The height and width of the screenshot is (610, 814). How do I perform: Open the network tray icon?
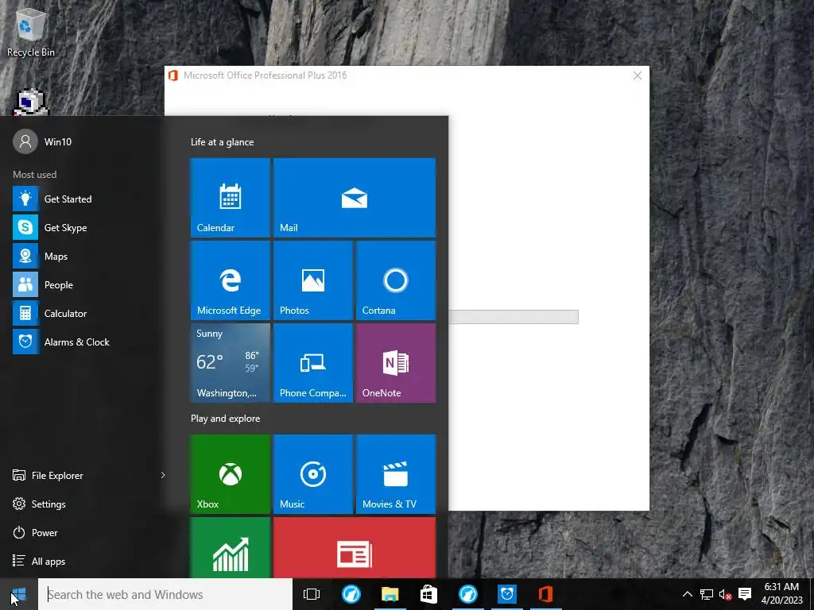click(707, 594)
